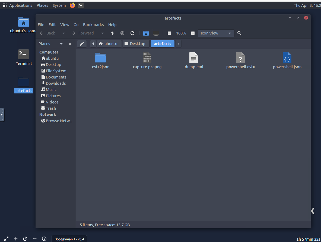Launch Firefox from top panel
321x242 pixels.
(x=72, y=5)
